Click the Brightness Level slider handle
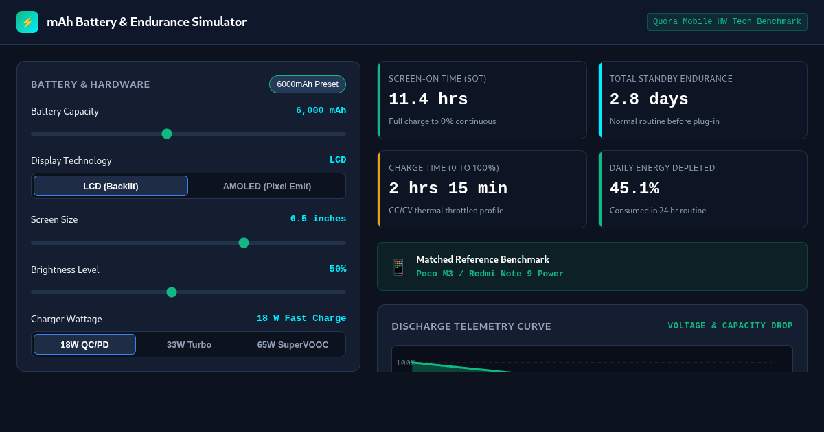Screen dimensions: 824x432 tap(172, 292)
